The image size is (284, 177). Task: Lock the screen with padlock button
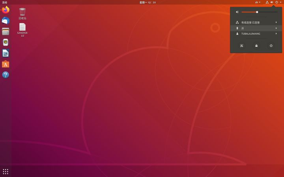(256, 46)
